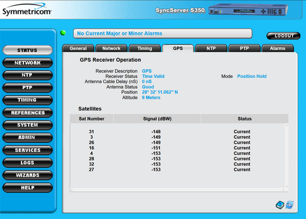Switch to the NTP tab
Viewport: 306px width, 219px height.
211,48
